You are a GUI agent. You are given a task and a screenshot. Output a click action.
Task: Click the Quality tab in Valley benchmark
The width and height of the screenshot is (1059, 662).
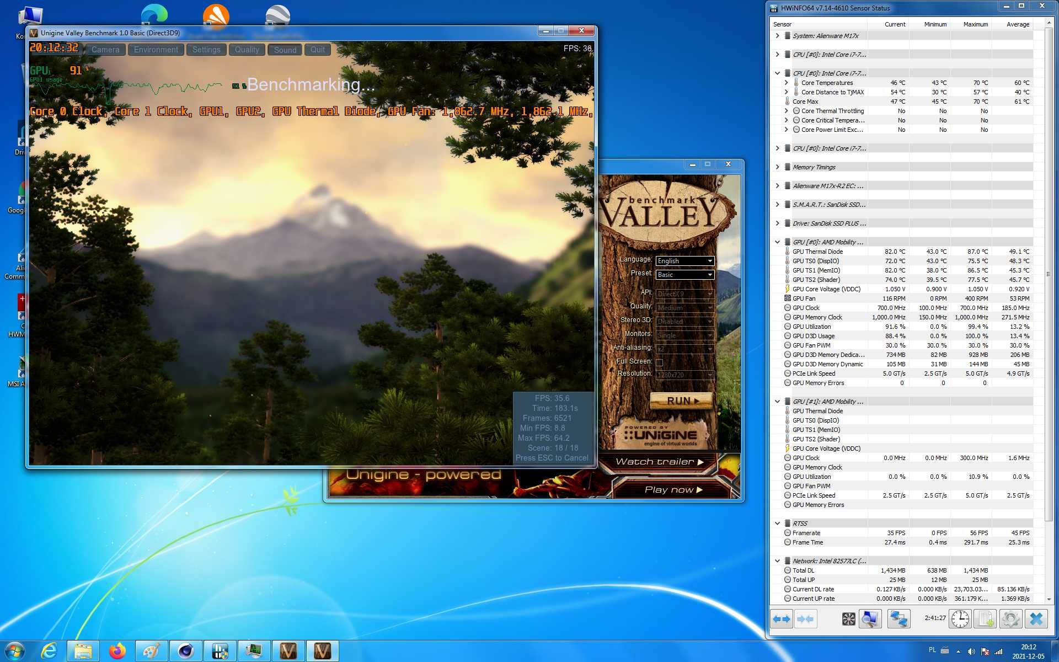[x=247, y=49]
